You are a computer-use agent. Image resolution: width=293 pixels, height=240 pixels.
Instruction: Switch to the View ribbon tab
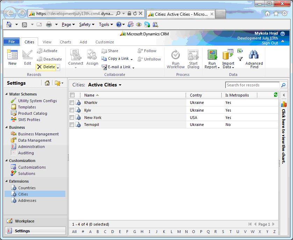click(47, 42)
